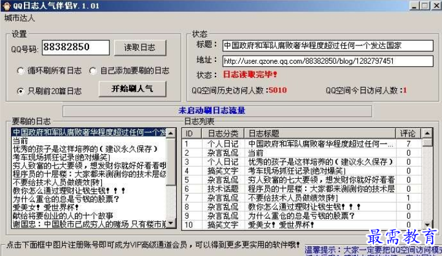The height and width of the screenshot is (256, 442).
Task: Open the 城市达人 menu
Action: (20, 18)
